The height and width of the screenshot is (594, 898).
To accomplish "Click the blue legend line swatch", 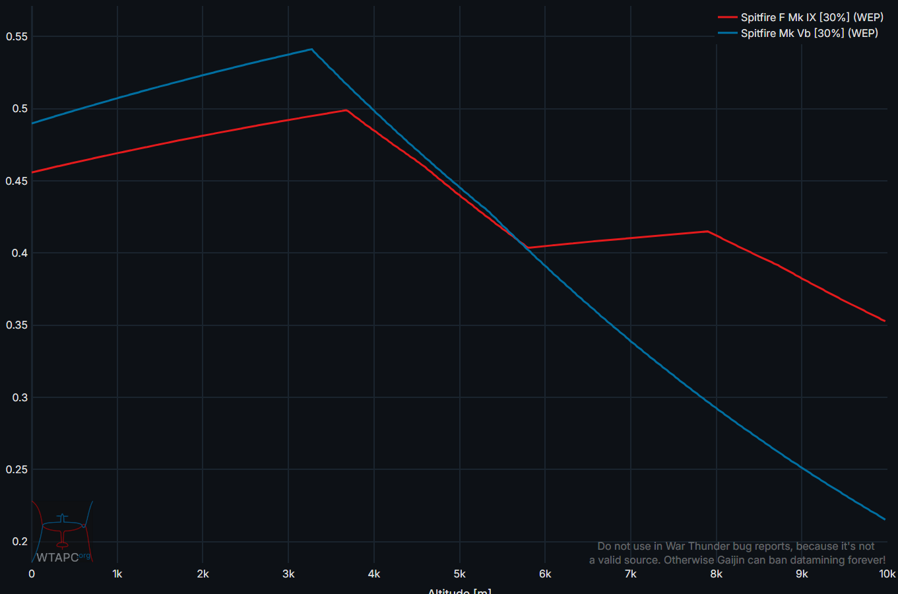I will [x=727, y=33].
